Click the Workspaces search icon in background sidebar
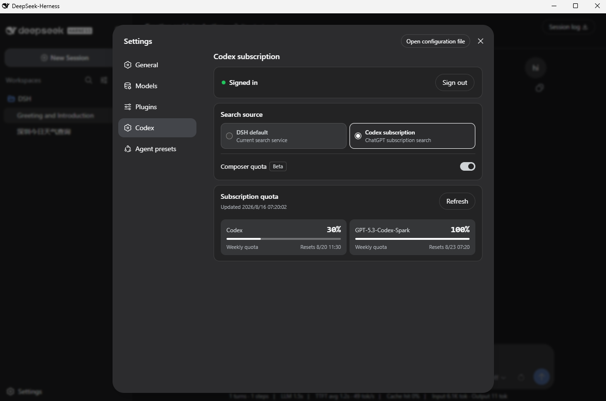This screenshot has width=606, height=401. [x=89, y=80]
